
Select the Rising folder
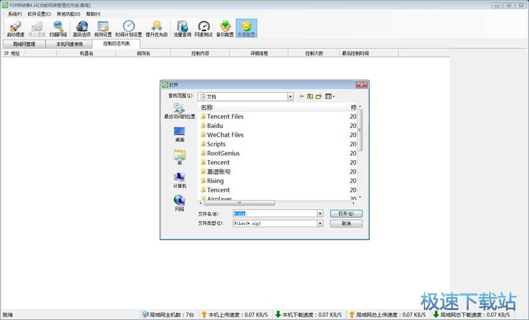tap(212, 181)
